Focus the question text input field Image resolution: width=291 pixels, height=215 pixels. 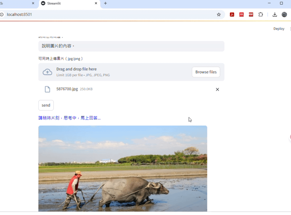[x=131, y=46]
